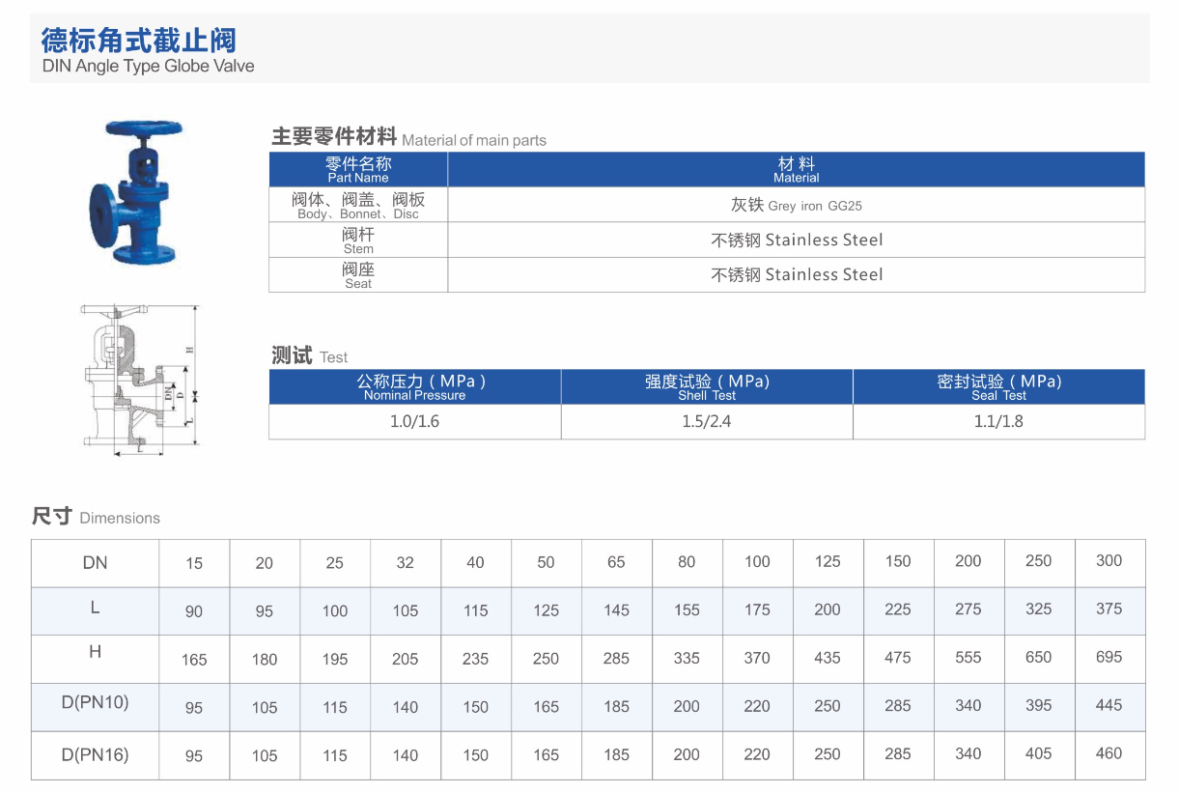Click the 'Material' column header

point(796,169)
